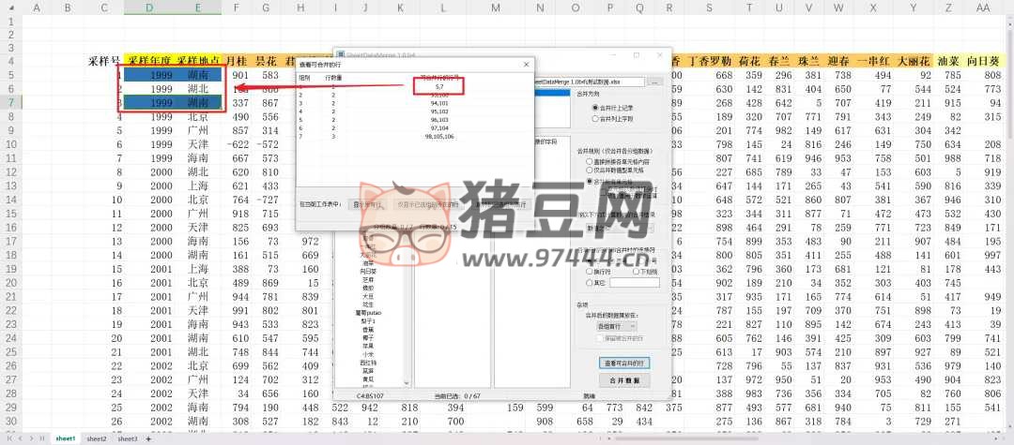Viewport: 1014px width, 445px height.
Task: Select column header D in spreadsheet
Action: 150,7
